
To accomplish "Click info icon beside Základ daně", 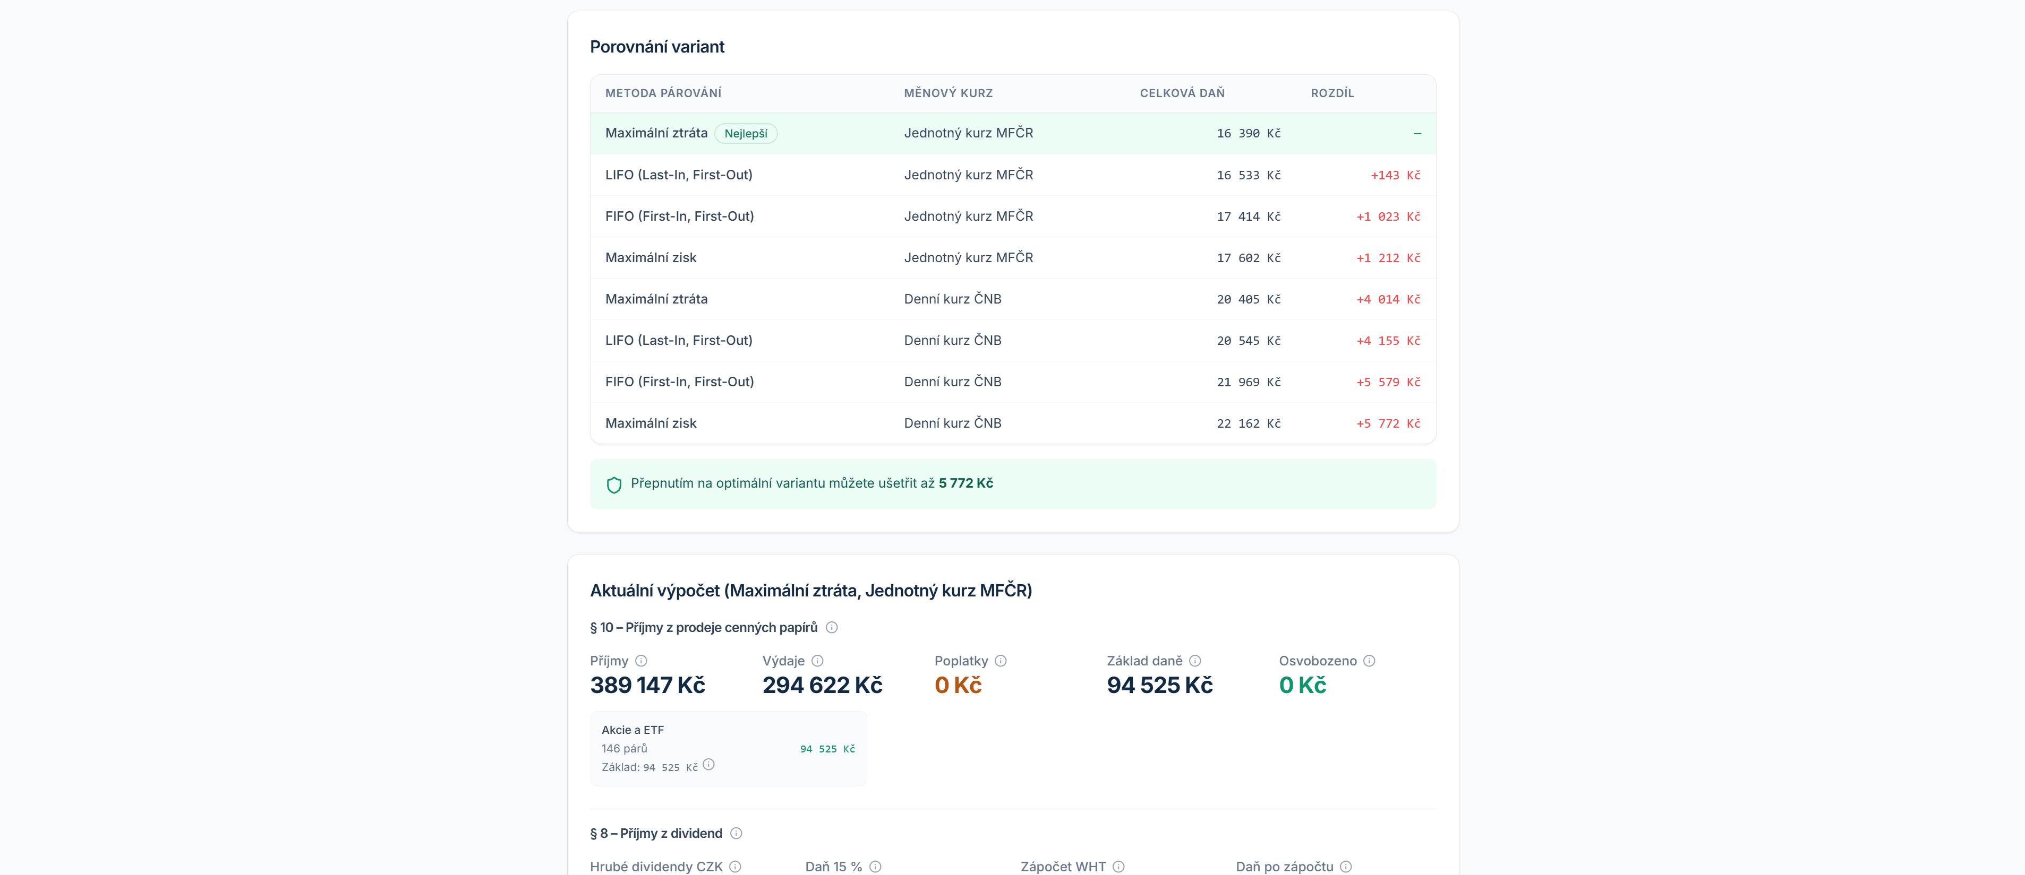I will 1195,661.
